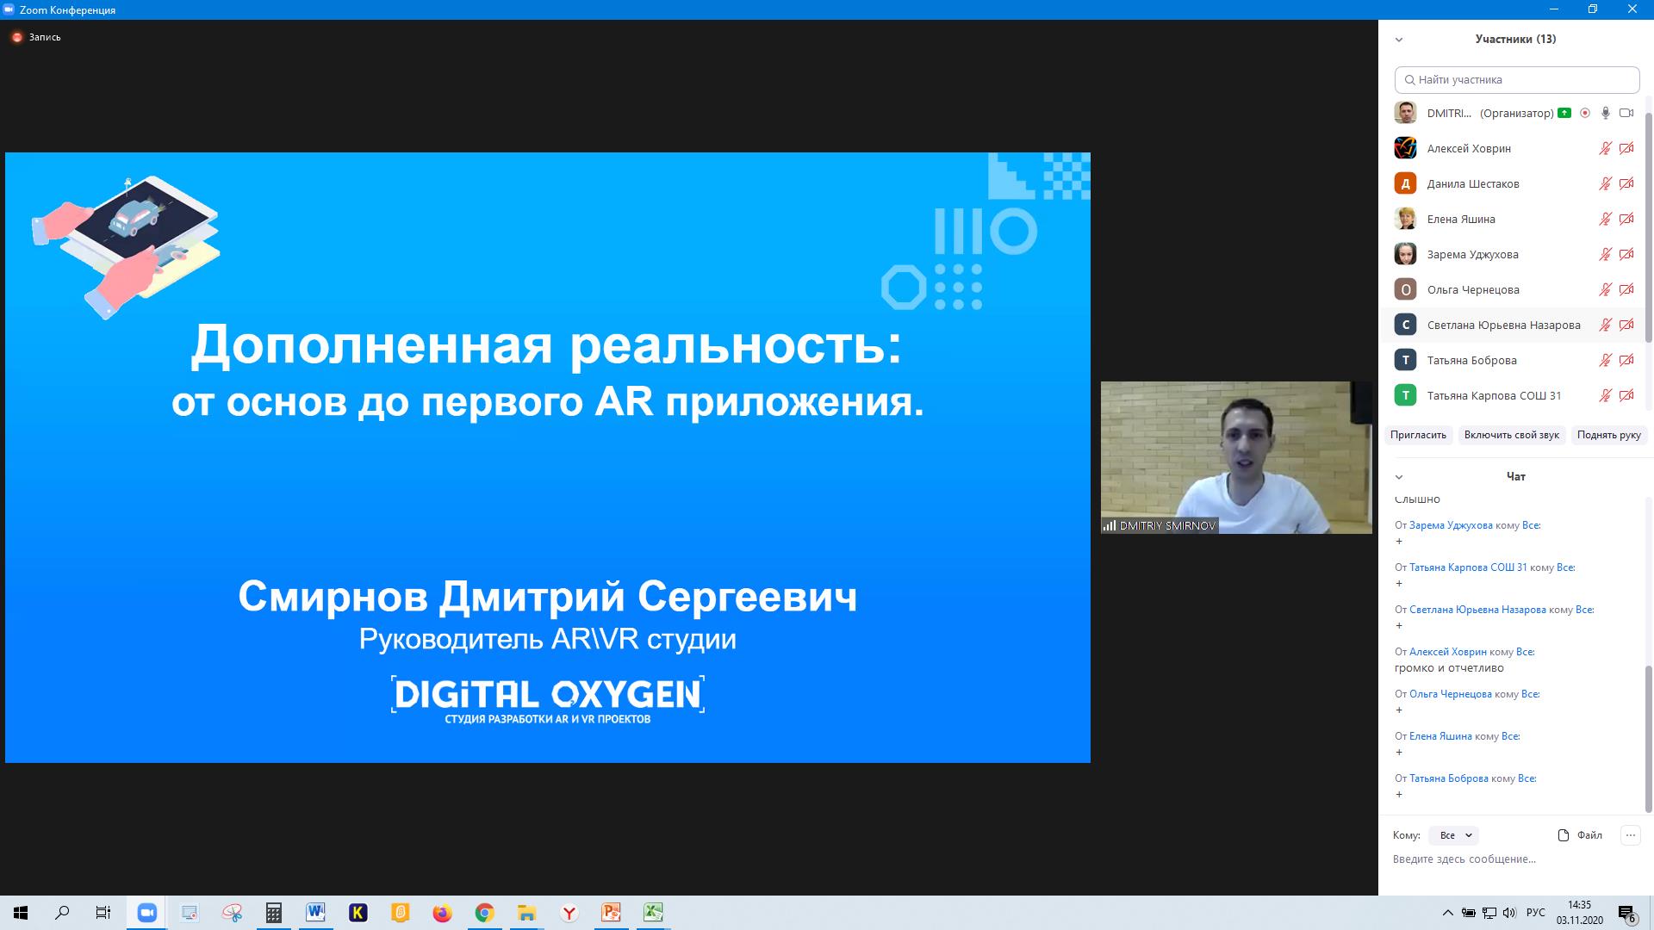Click Алексей Ховрин's muted microphone icon
The image size is (1654, 930).
coord(1606,148)
